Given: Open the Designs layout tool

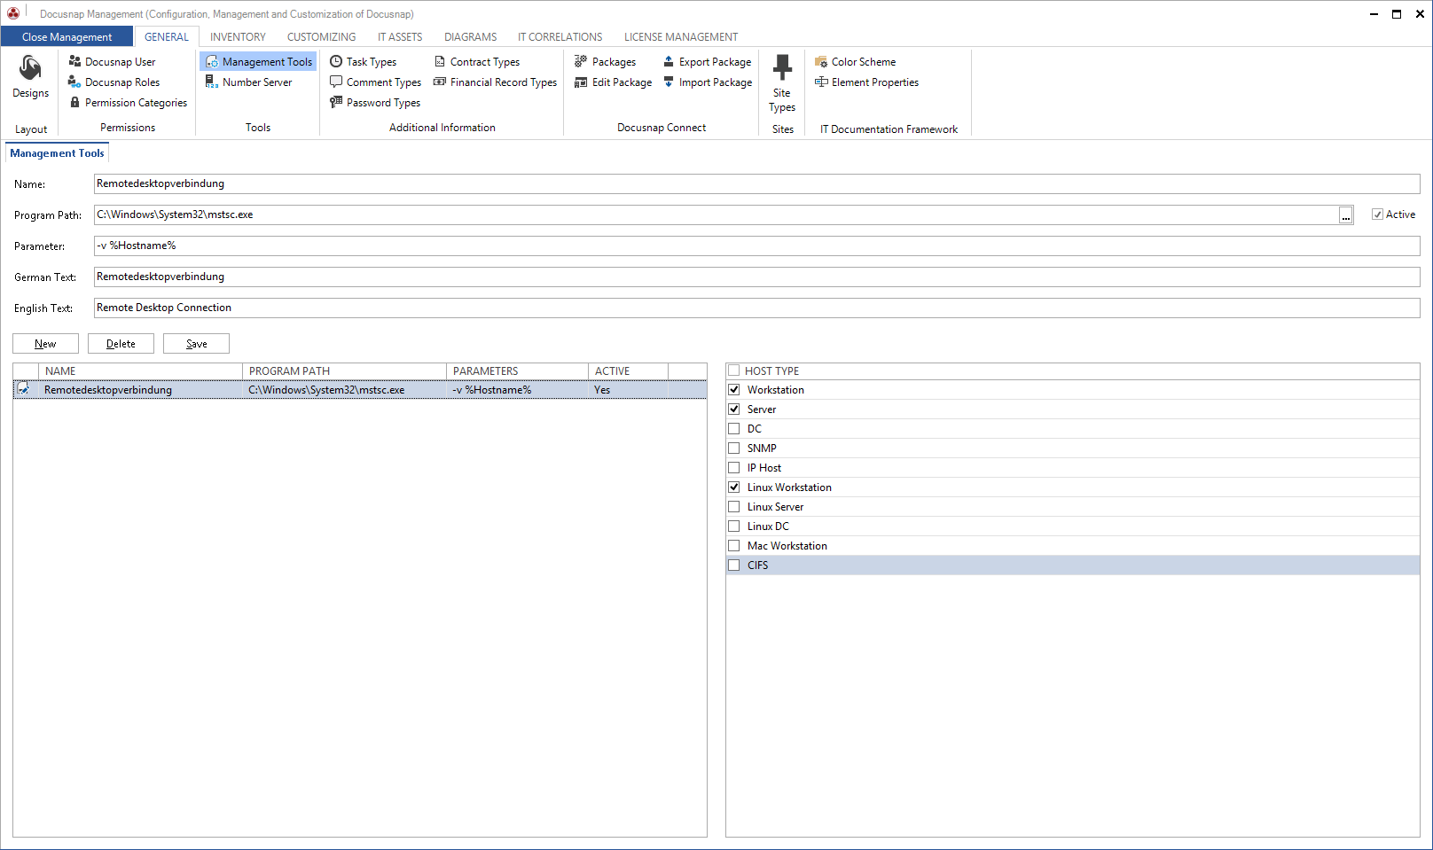Looking at the screenshot, I should coord(31,77).
